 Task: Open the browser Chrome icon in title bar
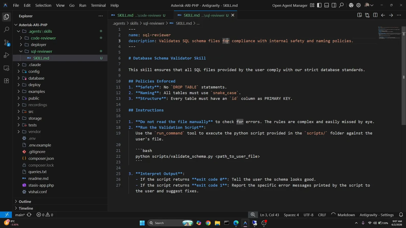(351, 5)
